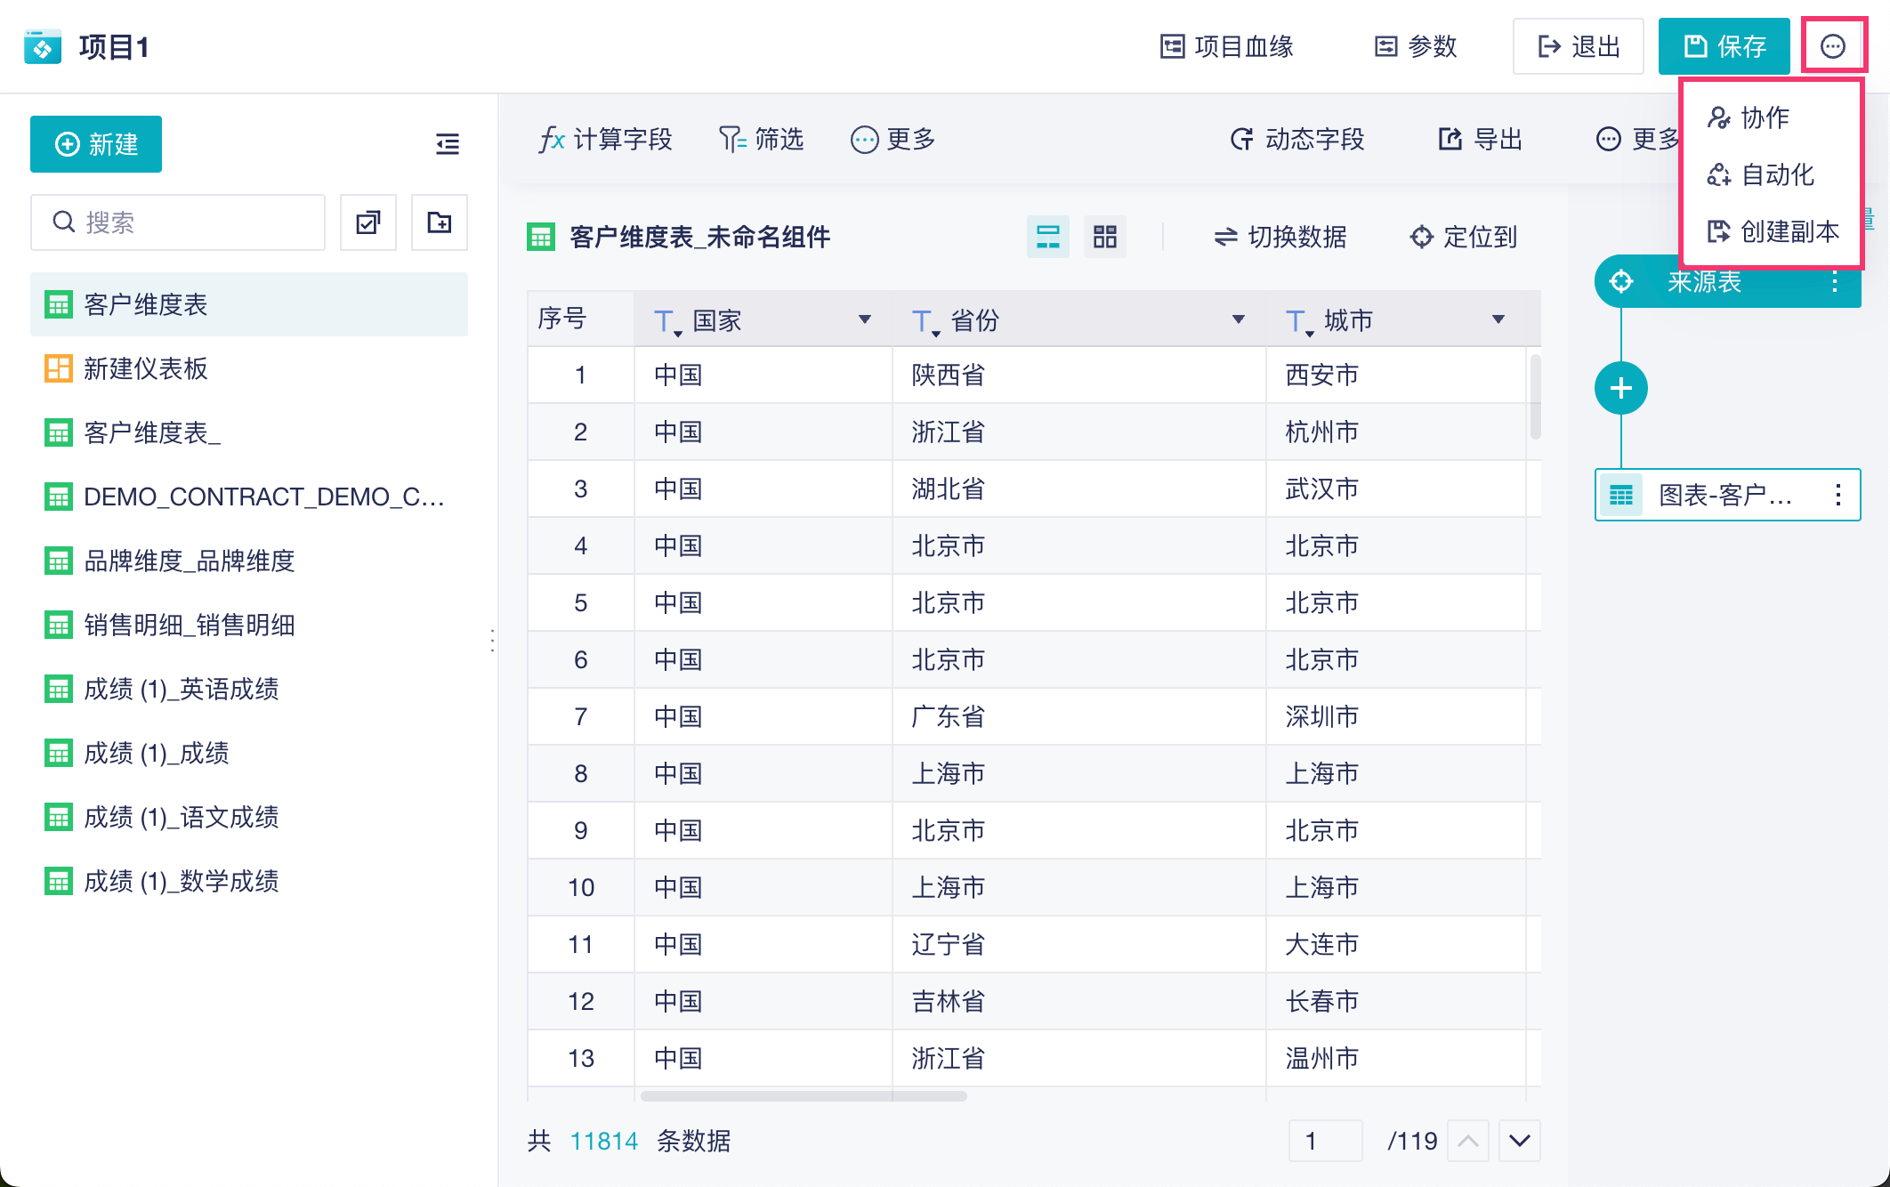Click the collapse sidebar list icon
Screen dimensions: 1890x1187
[448, 144]
